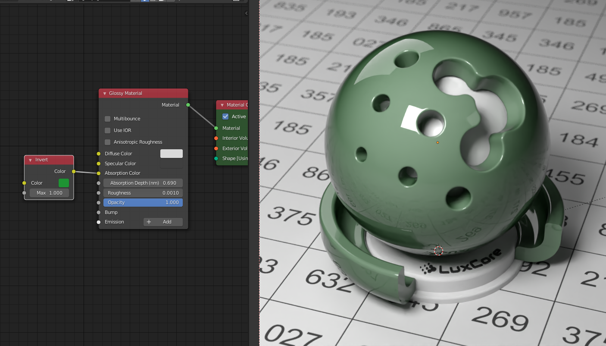Open the Diffuse Color swatch
Image resolution: width=606 pixels, height=346 pixels.
click(x=171, y=154)
